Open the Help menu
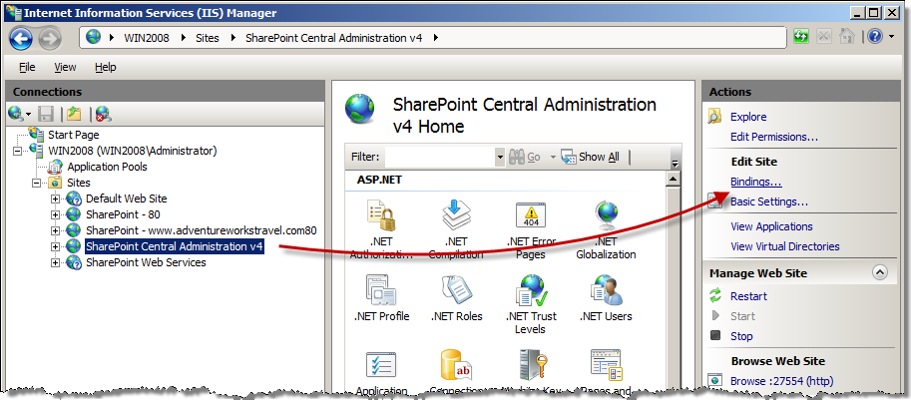The width and height of the screenshot is (911, 400). coord(106,68)
